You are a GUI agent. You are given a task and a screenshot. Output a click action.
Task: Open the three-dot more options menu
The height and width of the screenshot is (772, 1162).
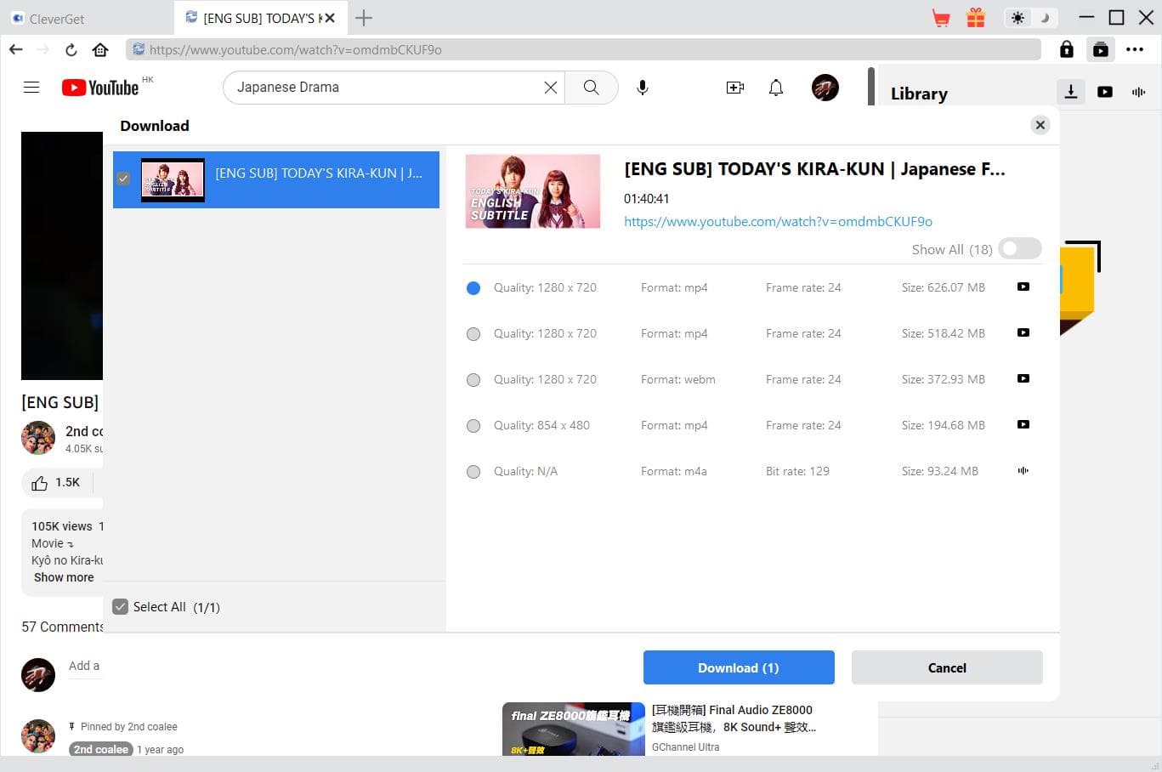pos(1135,49)
